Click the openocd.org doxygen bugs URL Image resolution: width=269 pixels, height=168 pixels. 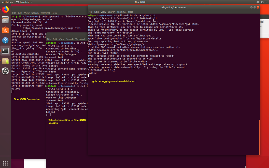coord(52,28)
